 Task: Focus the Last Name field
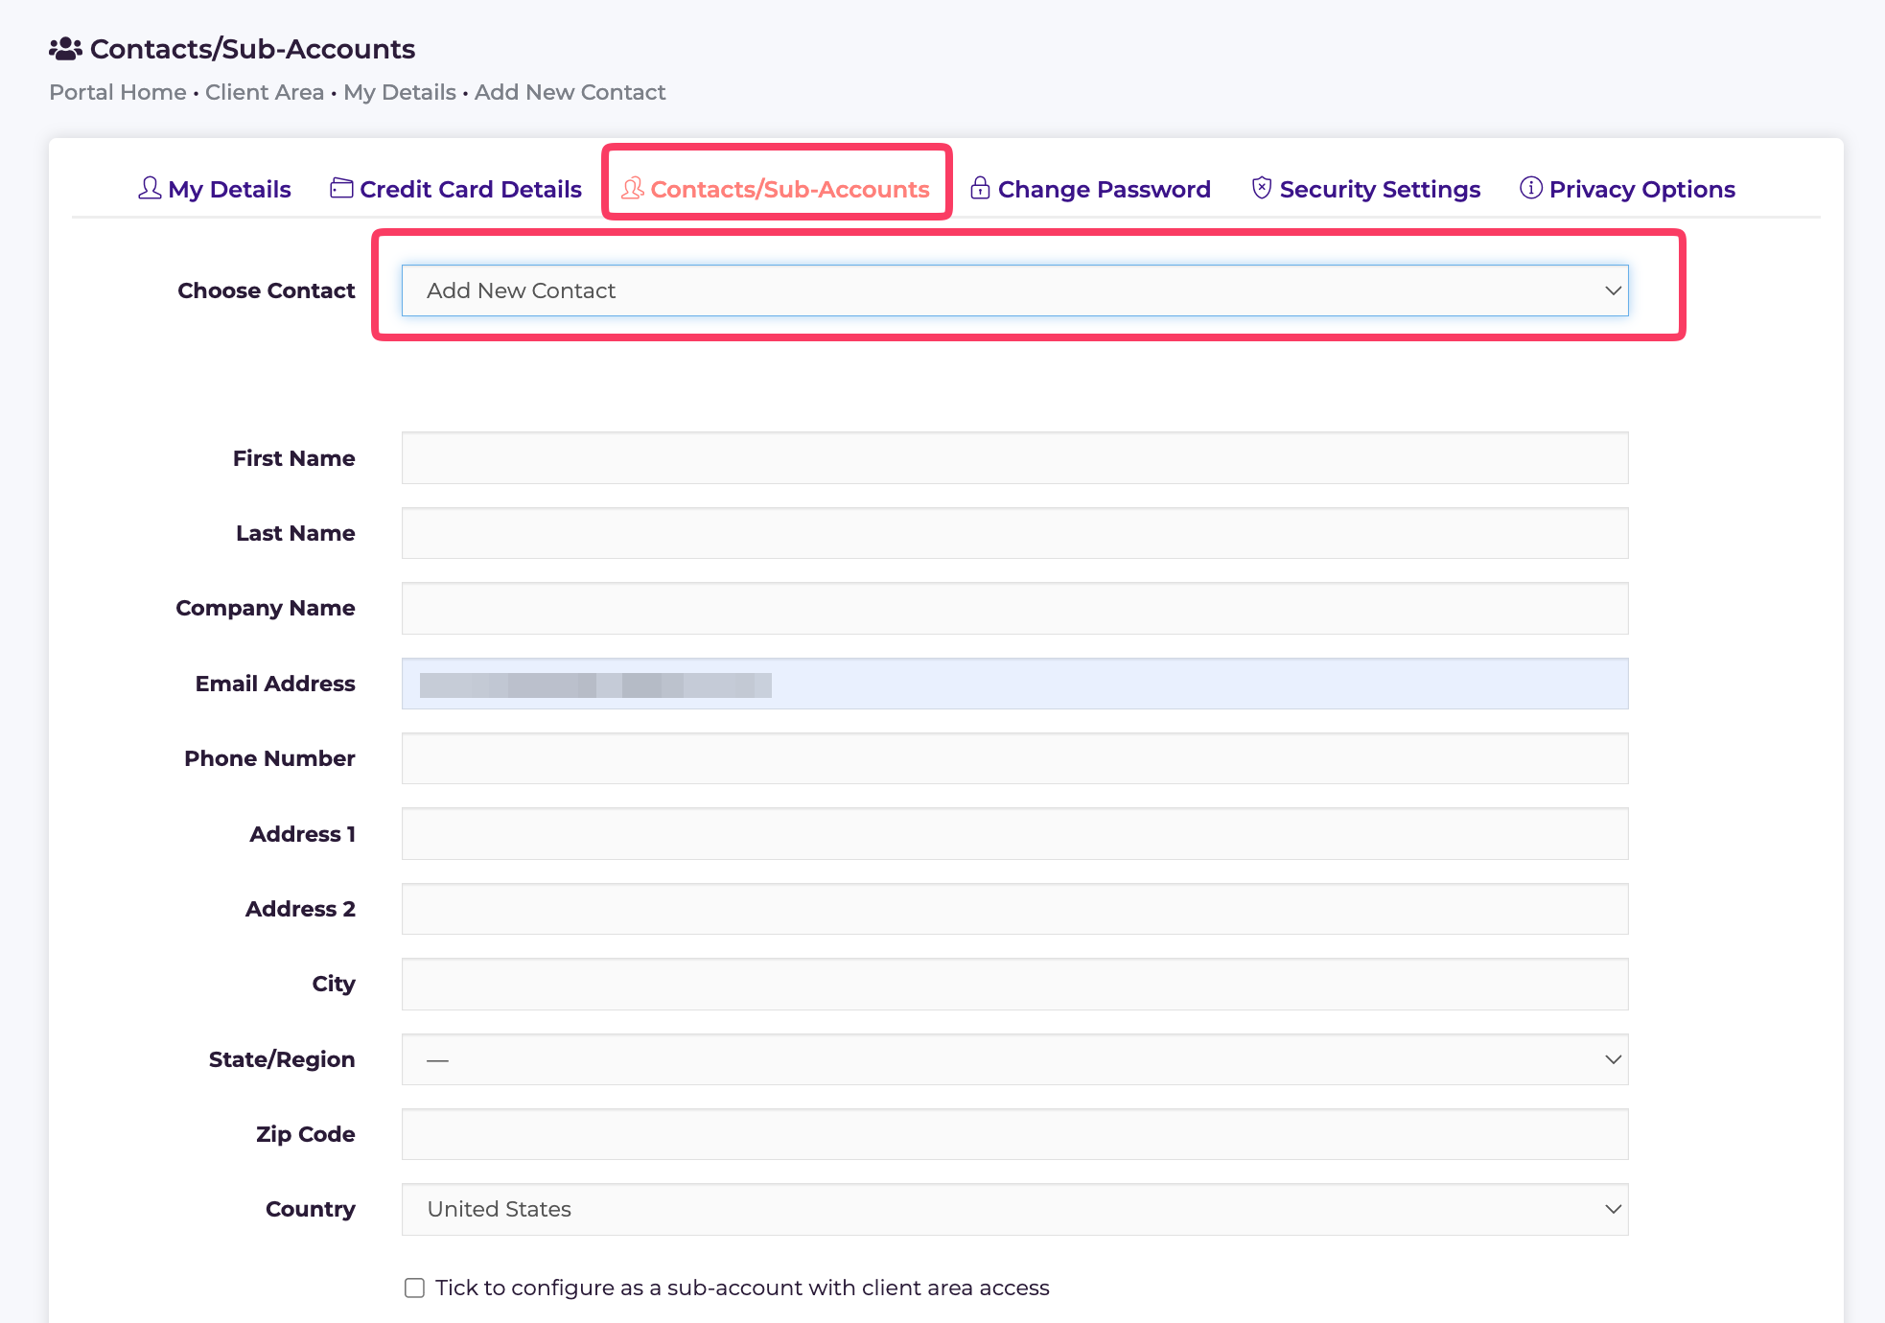[1014, 533]
